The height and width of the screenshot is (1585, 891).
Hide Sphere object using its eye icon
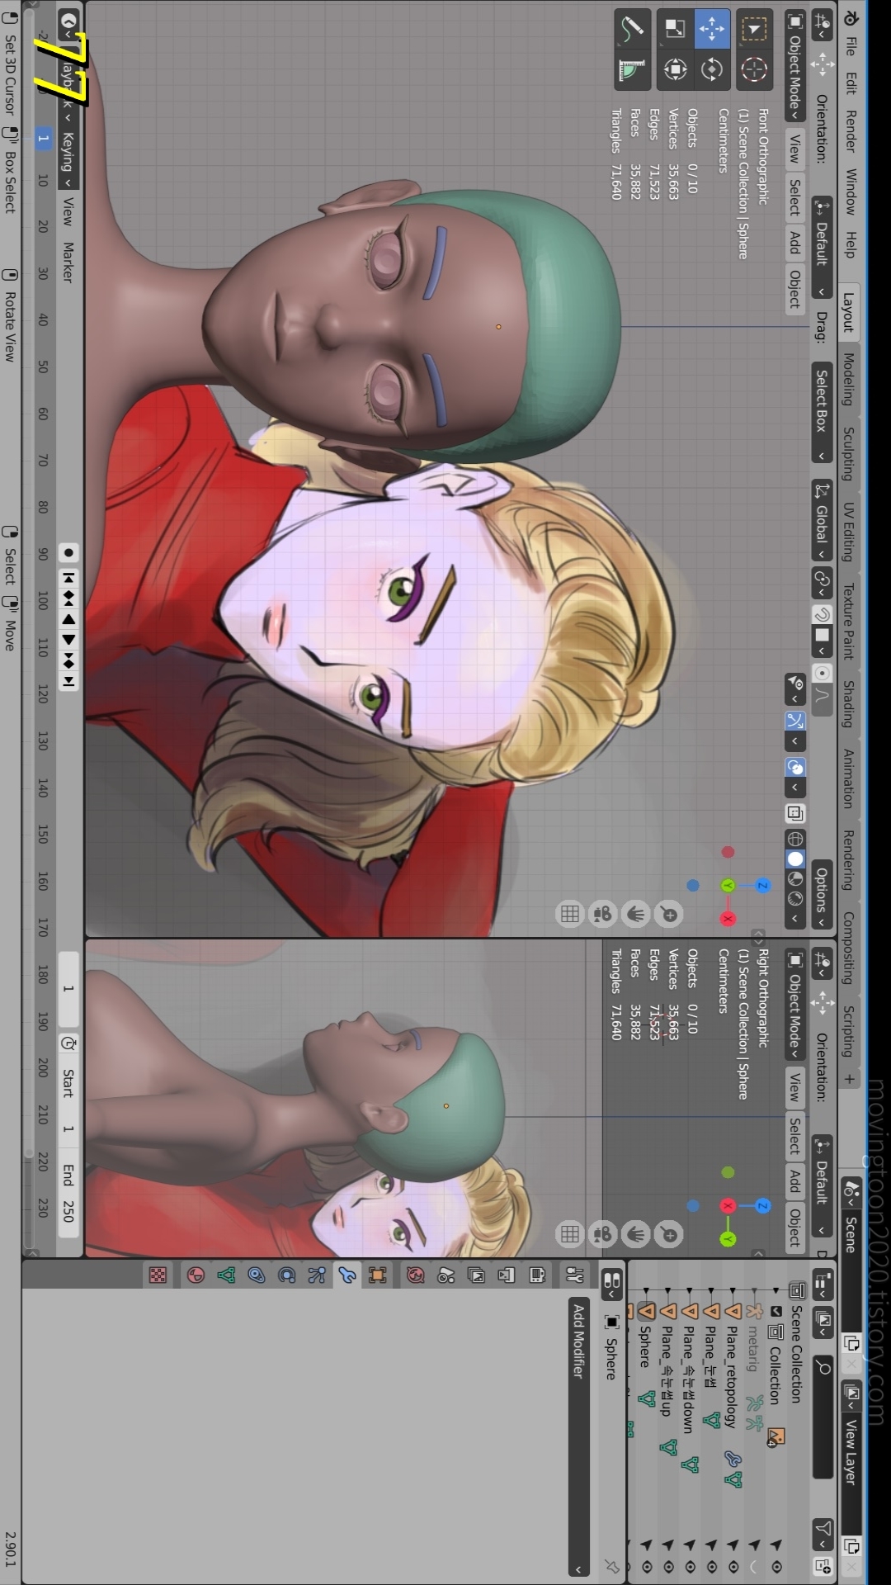[x=647, y=1567]
